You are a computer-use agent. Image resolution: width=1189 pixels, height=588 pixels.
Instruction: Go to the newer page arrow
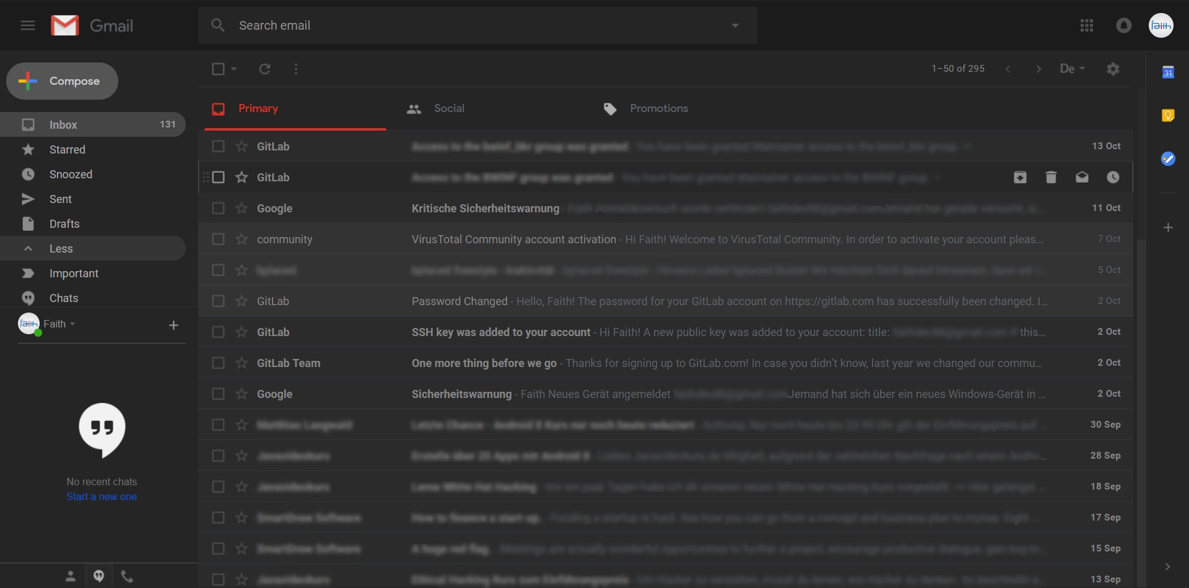(x=1008, y=69)
